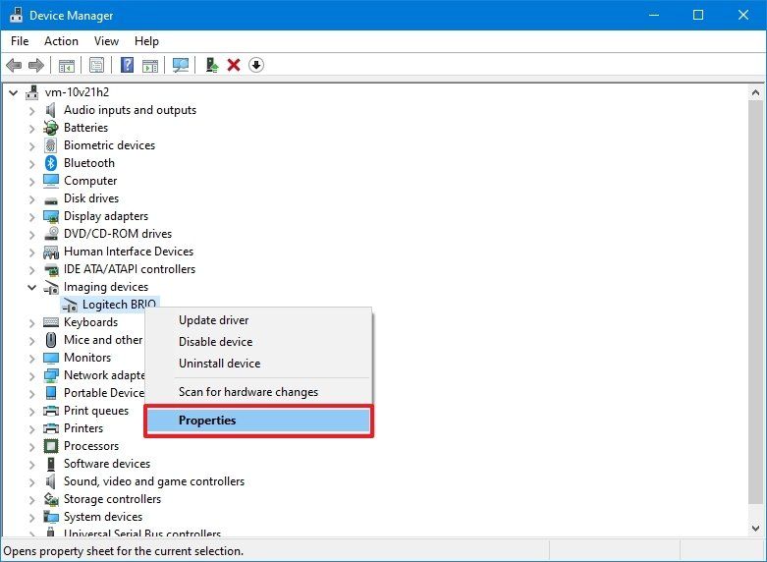This screenshot has height=562, width=767.
Task: Click the Back arrow toolbar icon
Action: 14,65
